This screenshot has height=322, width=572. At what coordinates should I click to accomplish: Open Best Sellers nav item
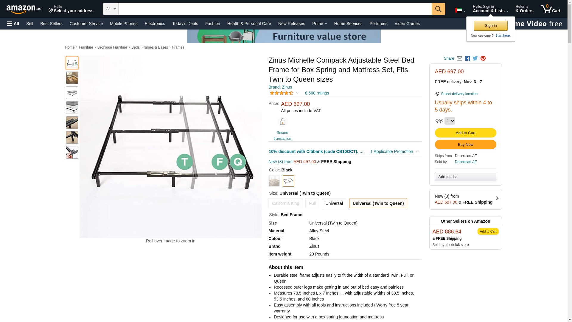point(51,24)
